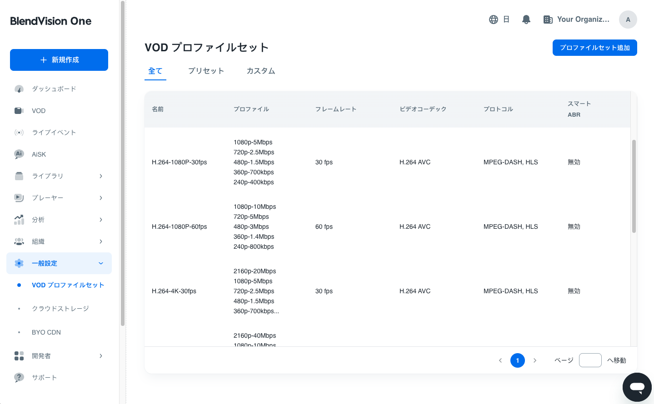Click the globe language icon
The image size is (654, 404).
(x=494, y=20)
